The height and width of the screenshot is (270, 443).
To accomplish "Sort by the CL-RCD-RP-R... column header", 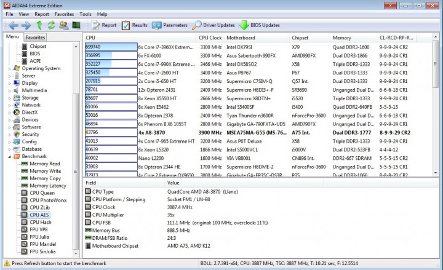I will click(x=396, y=38).
